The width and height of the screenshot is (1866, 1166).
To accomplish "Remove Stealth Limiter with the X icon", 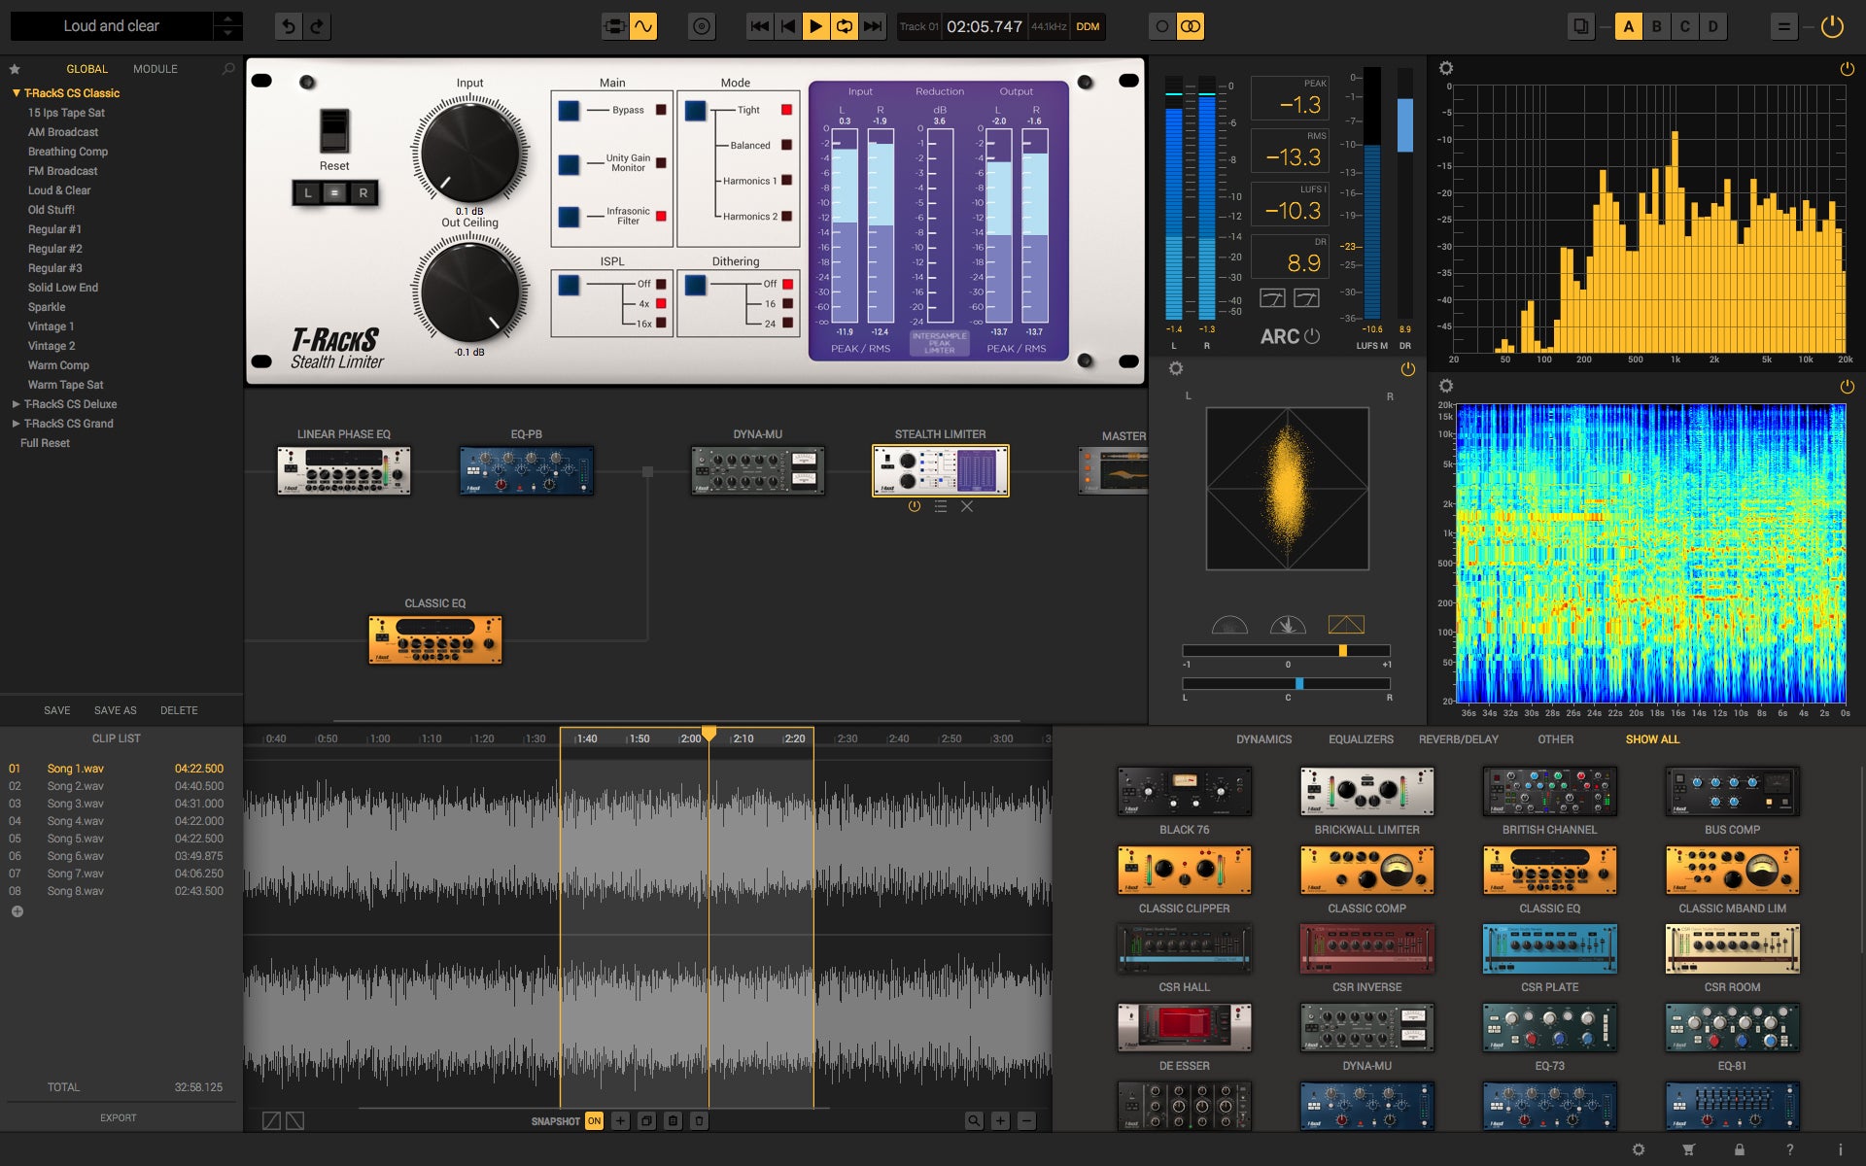I will [x=967, y=506].
